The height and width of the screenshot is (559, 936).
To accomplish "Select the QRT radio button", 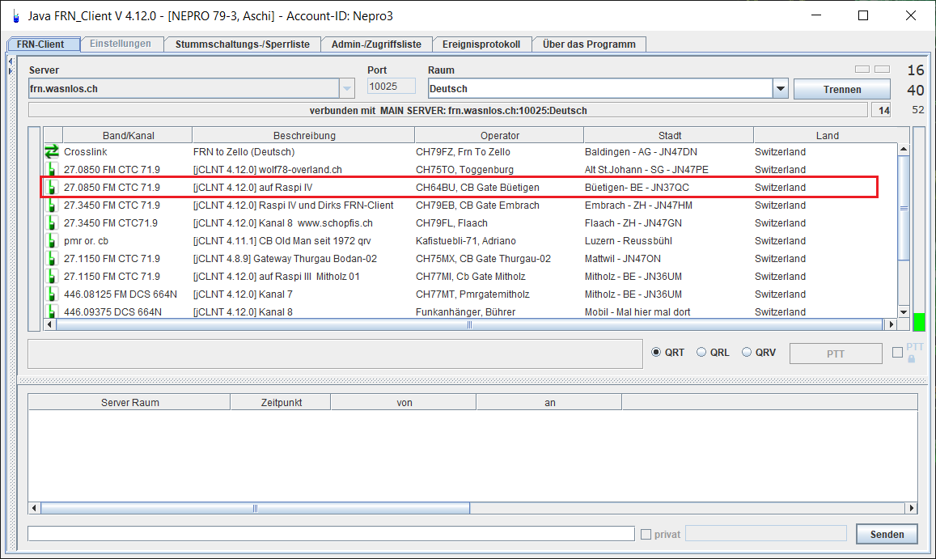I will pos(656,353).
